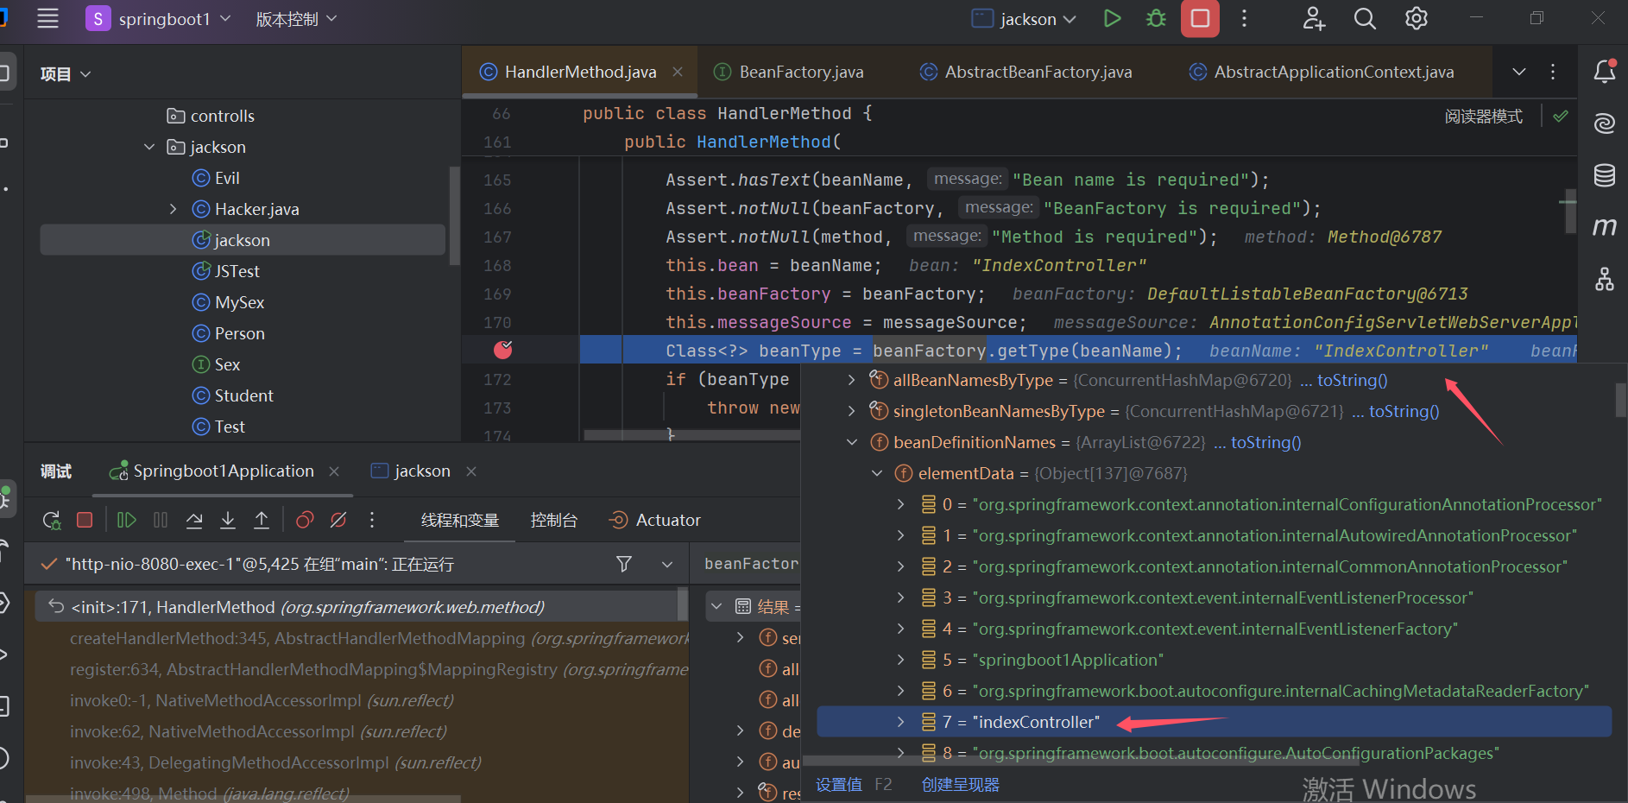Screen dimensions: 1628x803
Task: Pause program execution
Action: (x=161, y=520)
